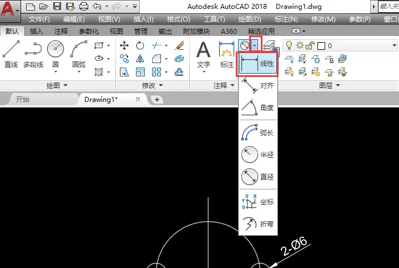The width and height of the screenshot is (399, 268).
Task: Toggle the layer lock padlock icon
Action: pyautogui.click(x=310, y=45)
